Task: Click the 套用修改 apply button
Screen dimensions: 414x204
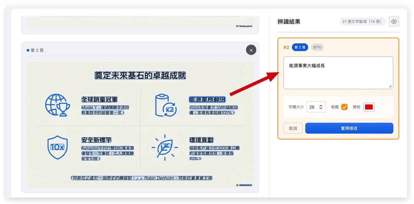Action: [349, 128]
